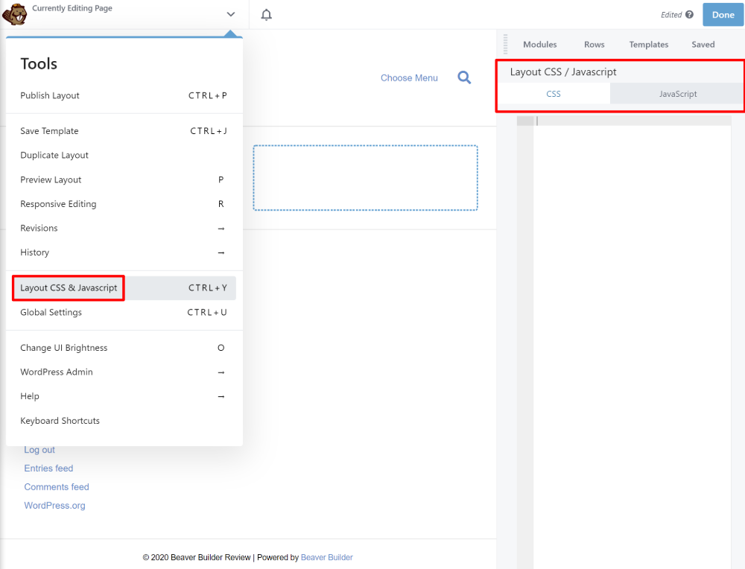
Task: Click inside the CSS code editor
Action: click(x=632, y=342)
